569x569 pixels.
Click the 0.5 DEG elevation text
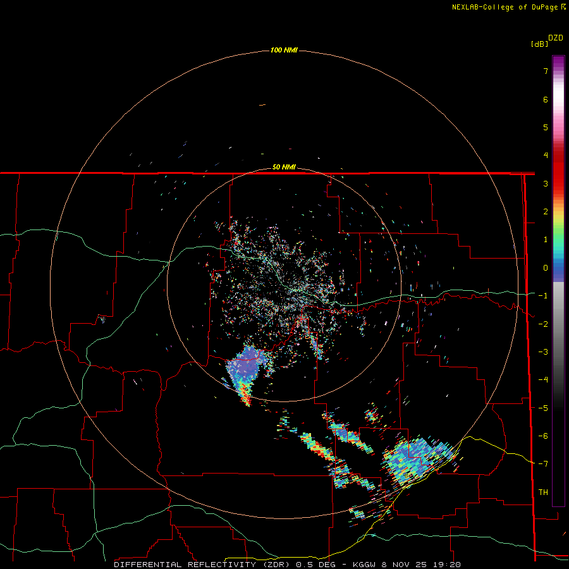tap(315, 565)
